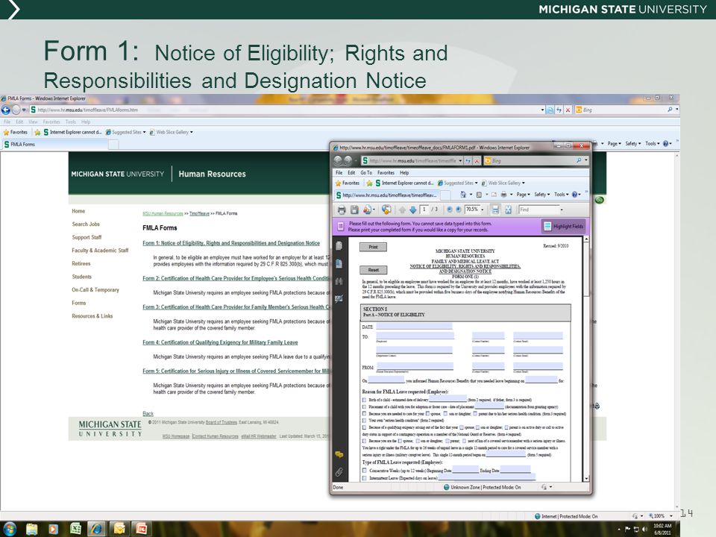Open the Go To menu in the PDF window

coord(366,172)
